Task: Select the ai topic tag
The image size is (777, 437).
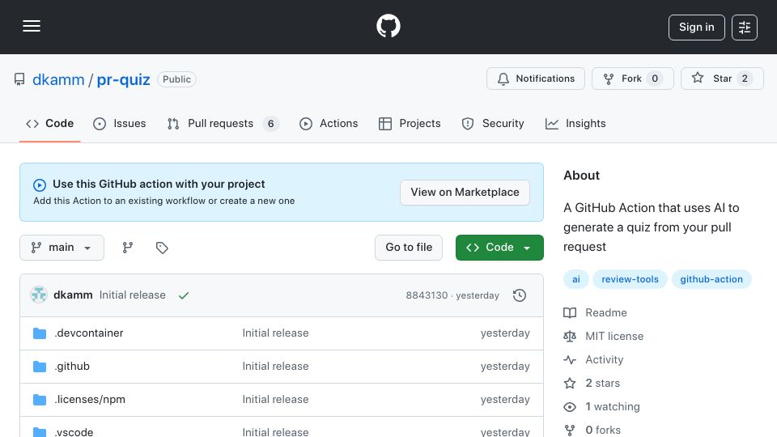Action: click(x=575, y=279)
